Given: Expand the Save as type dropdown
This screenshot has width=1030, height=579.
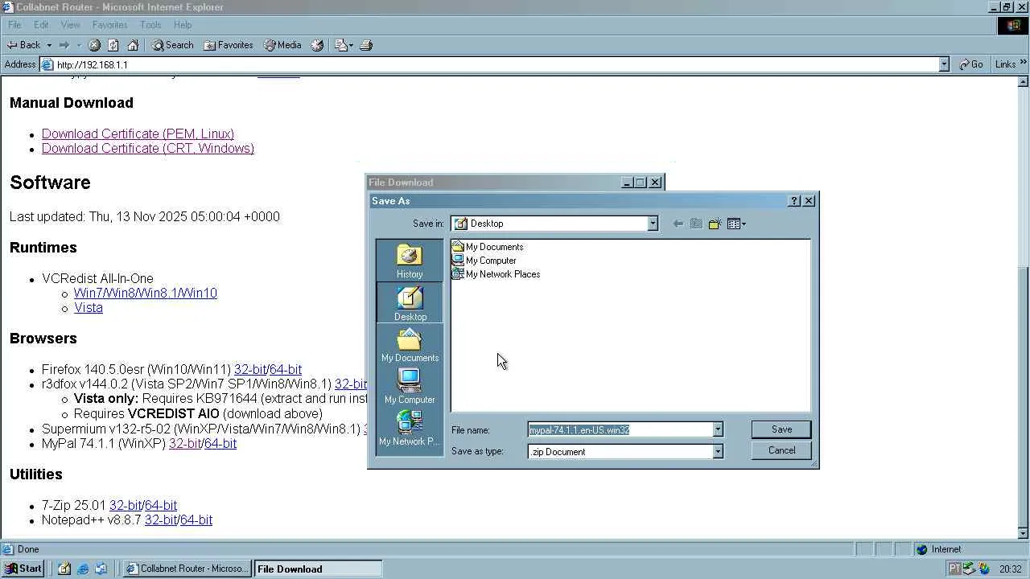Looking at the screenshot, I should click(718, 452).
